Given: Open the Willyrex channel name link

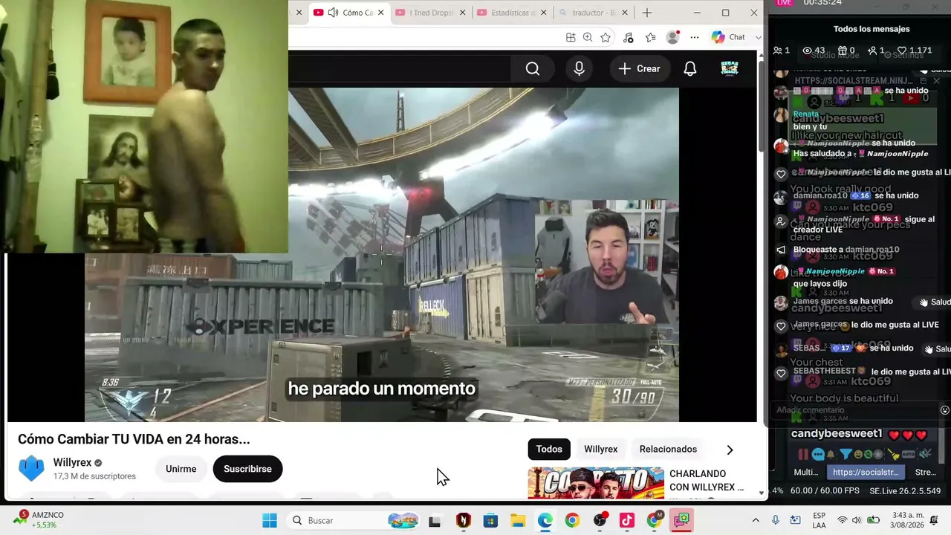Looking at the screenshot, I should pos(72,462).
